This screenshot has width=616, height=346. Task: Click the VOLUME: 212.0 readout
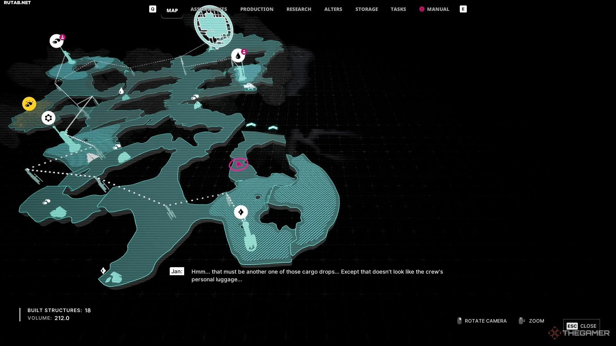tap(48, 318)
